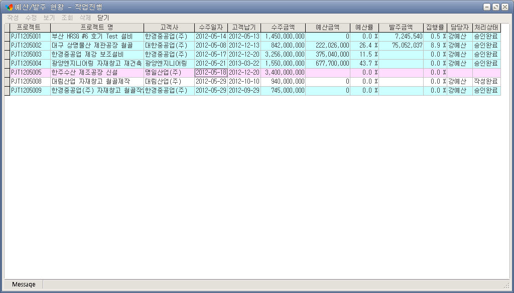The width and height of the screenshot is (514, 293).
Task: Open the 삭제 menu
Action: point(85,18)
